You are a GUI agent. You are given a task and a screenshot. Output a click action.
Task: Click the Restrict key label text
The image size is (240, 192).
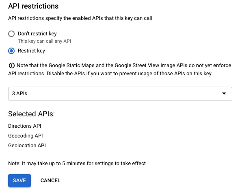pyautogui.click(x=31, y=51)
